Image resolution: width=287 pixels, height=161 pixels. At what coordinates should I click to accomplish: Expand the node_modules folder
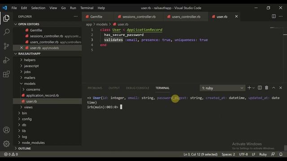click(x=33, y=143)
